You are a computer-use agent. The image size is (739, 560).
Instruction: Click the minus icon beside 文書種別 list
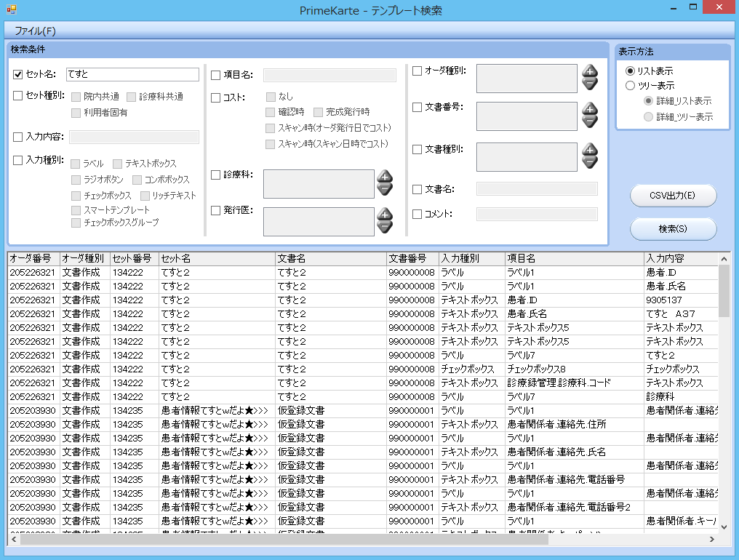(590, 163)
